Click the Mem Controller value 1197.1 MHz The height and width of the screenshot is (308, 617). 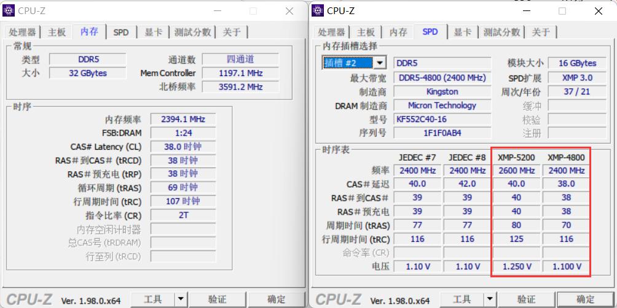coord(240,73)
